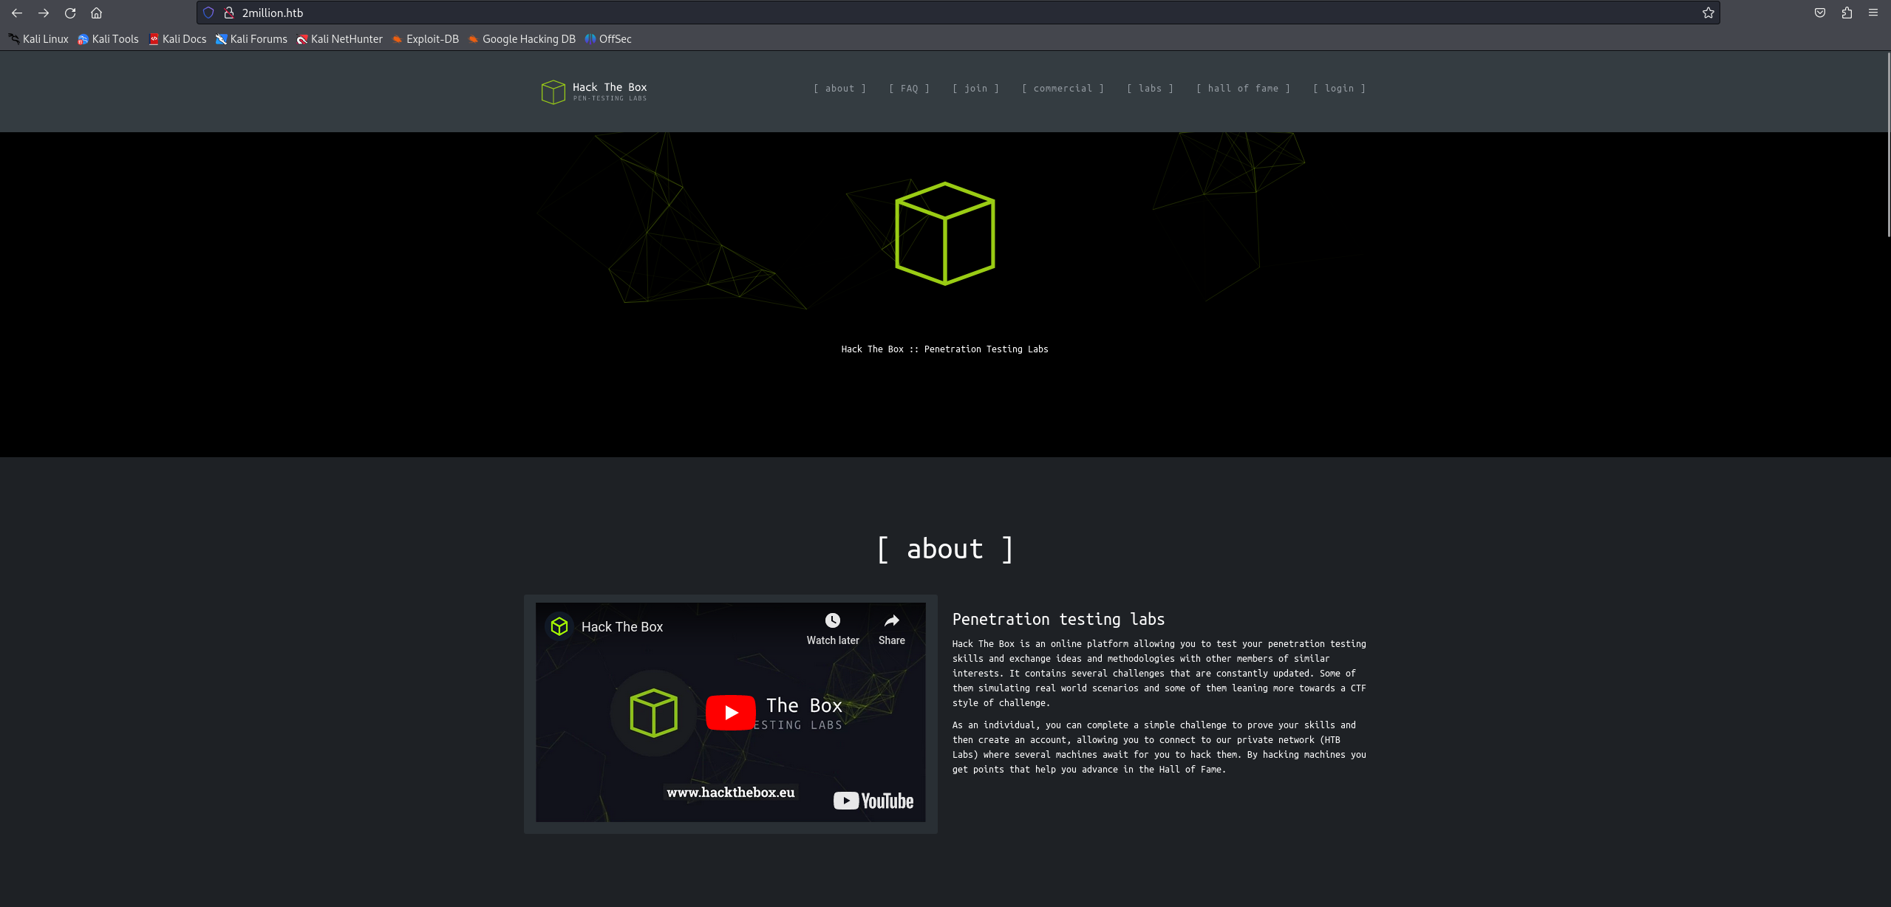The width and height of the screenshot is (1891, 907).
Task: Reload the current page
Action: [70, 13]
